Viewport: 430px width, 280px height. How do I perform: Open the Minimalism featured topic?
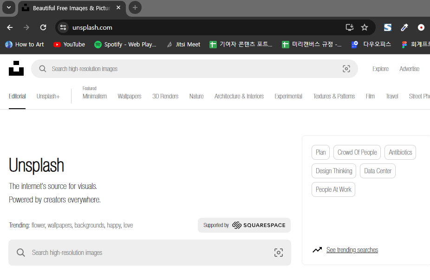coord(95,96)
